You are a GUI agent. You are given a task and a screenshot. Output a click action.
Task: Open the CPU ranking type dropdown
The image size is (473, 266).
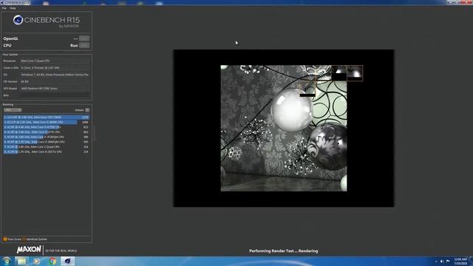[13, 110]
